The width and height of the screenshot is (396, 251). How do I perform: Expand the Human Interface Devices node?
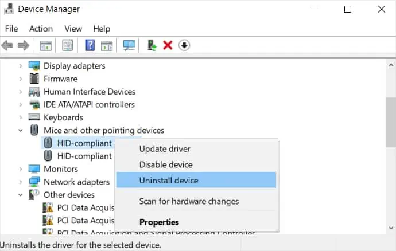(x=21, y=92)
